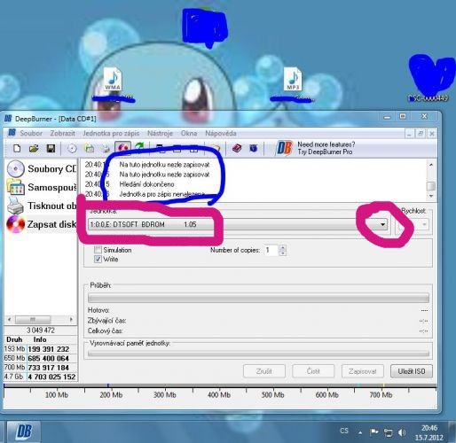This screenshot has width=456, height=443.
Task: Select Zapsat disk burn item
Action: click(41, 224)
